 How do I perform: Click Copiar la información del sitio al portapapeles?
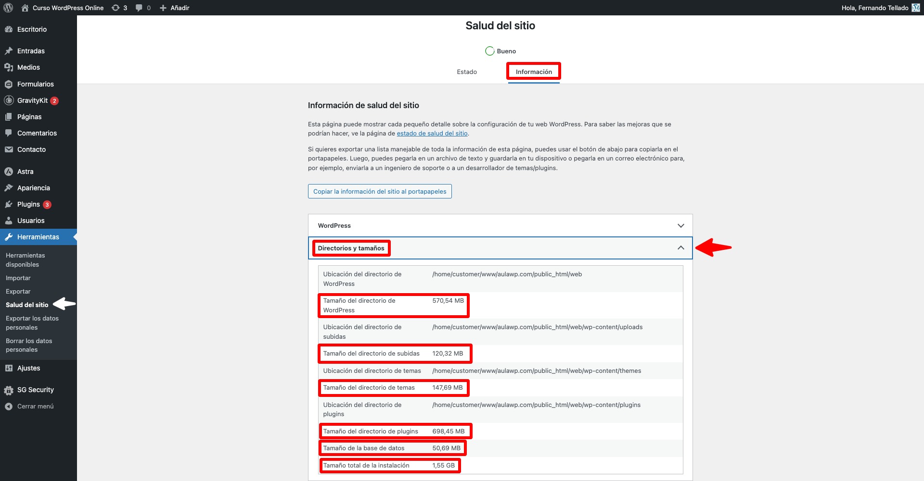point(380,191)
